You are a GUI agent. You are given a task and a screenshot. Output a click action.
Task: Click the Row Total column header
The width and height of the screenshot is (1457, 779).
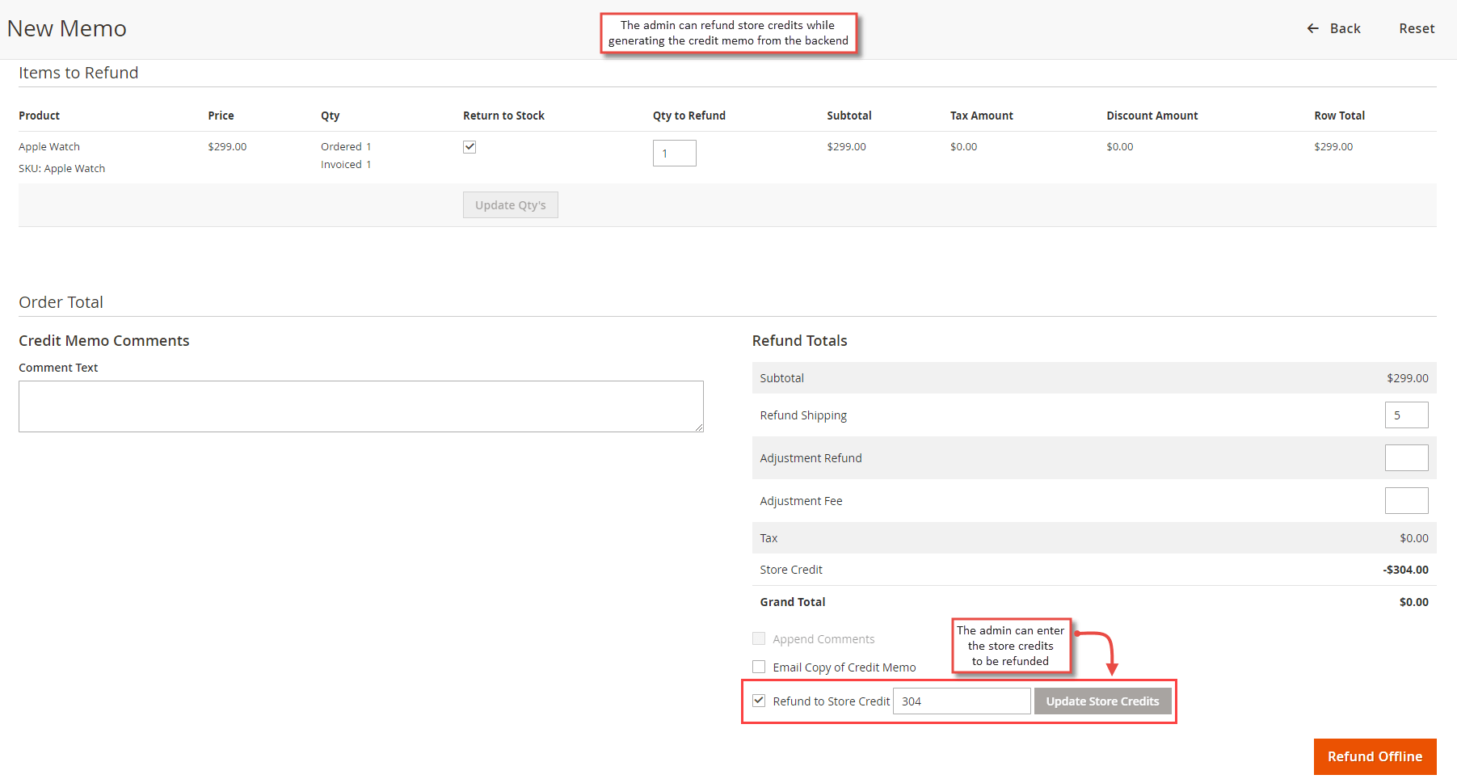click(x=1340, y=116)
